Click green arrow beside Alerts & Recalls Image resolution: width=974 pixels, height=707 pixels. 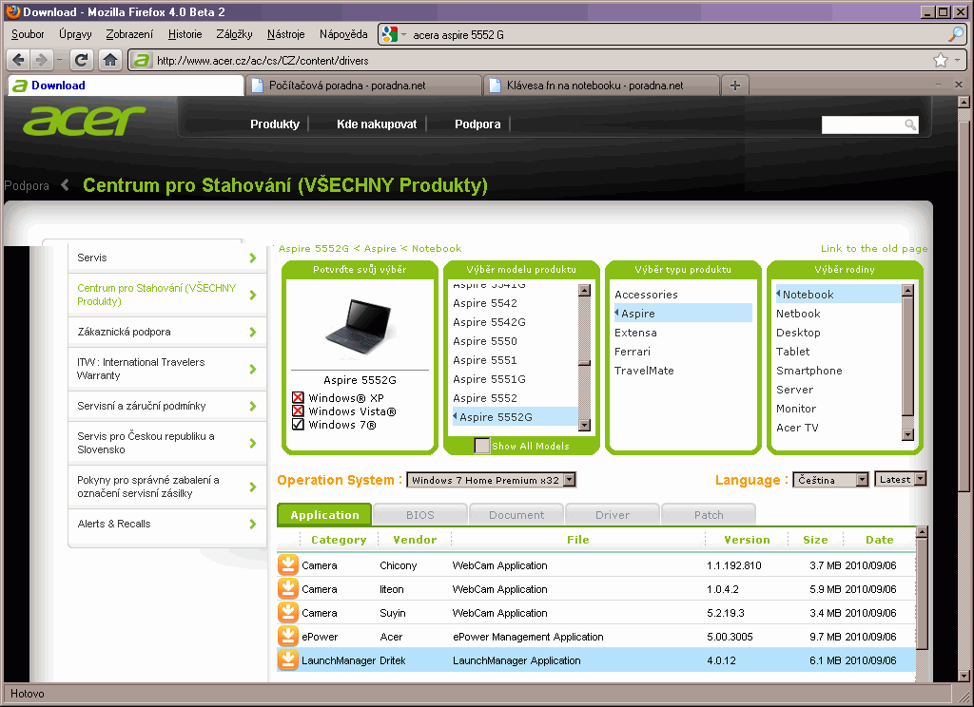tap(253, 524)
